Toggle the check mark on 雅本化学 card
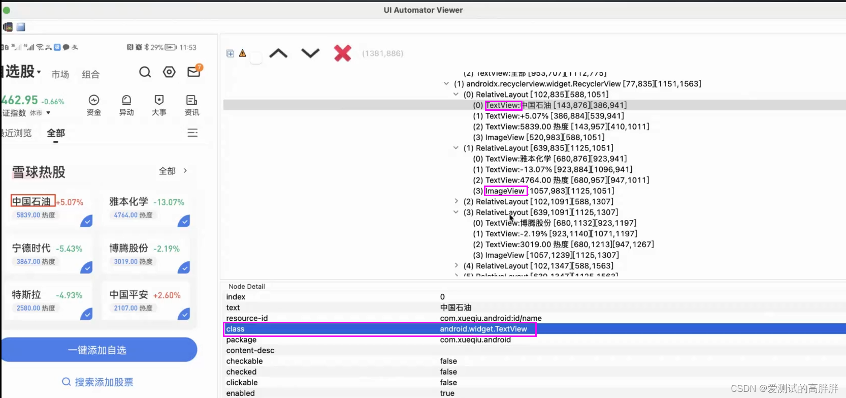This screenshot has width=846, height=398. (x=184, y=221)
